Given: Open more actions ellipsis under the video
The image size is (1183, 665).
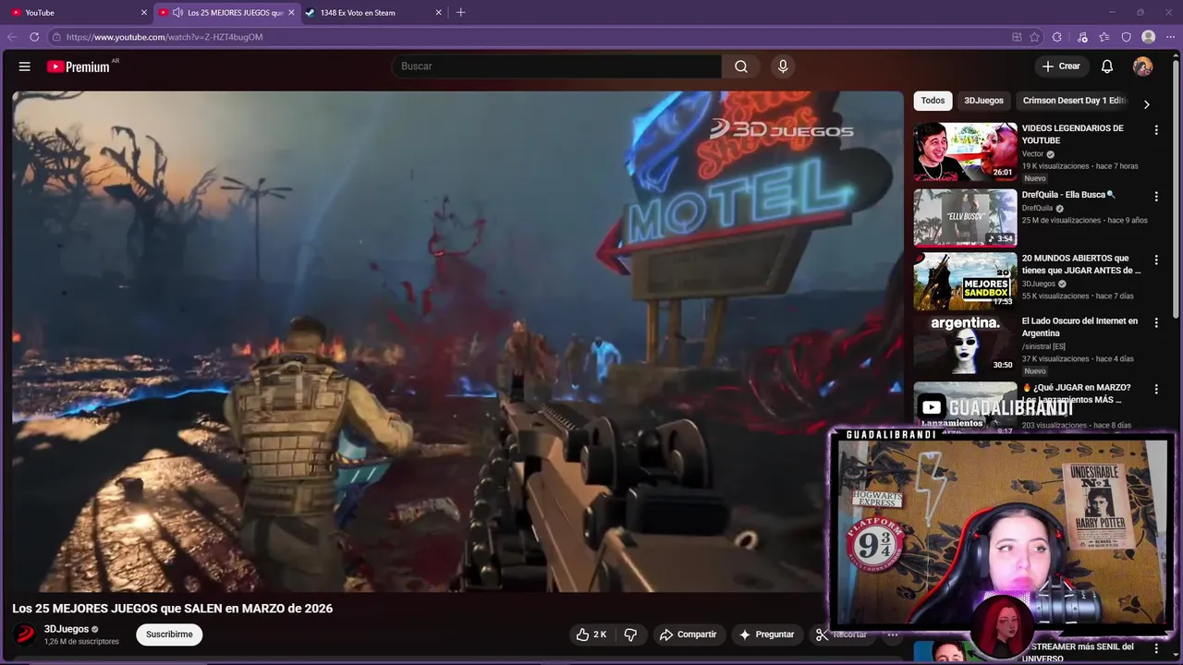Looking at the screenshot, I should [x=892, y=635].
